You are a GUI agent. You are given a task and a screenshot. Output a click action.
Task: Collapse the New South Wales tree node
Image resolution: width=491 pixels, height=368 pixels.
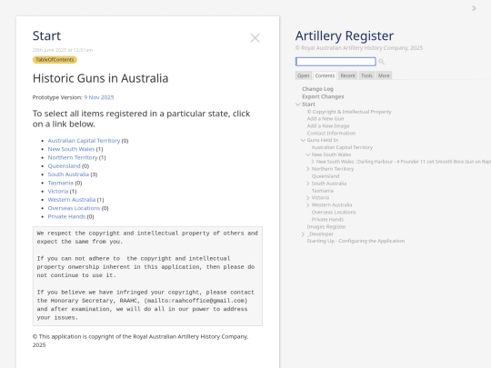(x=308, y=154)
